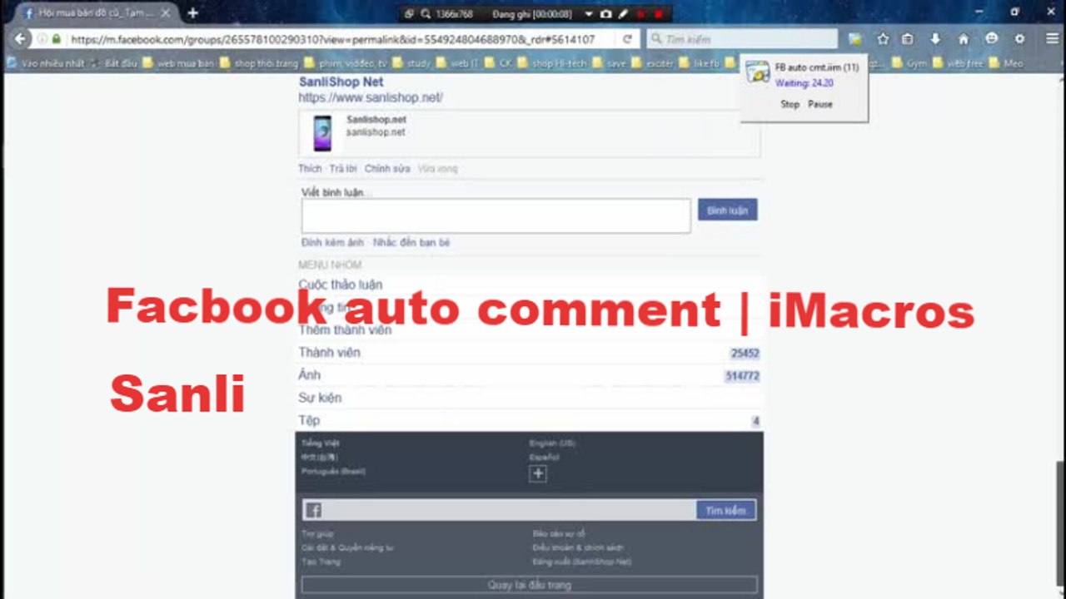Open the recorder bar dropdown arrow
Image resolution: width=1066 pixels, height=599 pixels.
588,14
